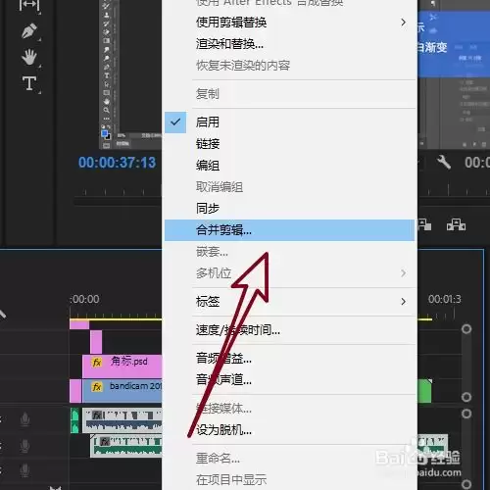490x490 pixels.
Task: Click the Extract button icon in monitor
Action: 456,224
